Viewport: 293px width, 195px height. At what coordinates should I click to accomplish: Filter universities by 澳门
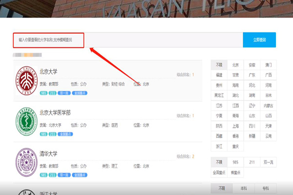pyautogui.click(x=268, y=65)
